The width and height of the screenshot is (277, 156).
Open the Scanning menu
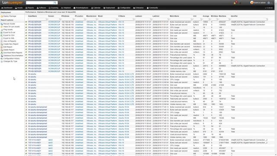(x=54, y=8)
